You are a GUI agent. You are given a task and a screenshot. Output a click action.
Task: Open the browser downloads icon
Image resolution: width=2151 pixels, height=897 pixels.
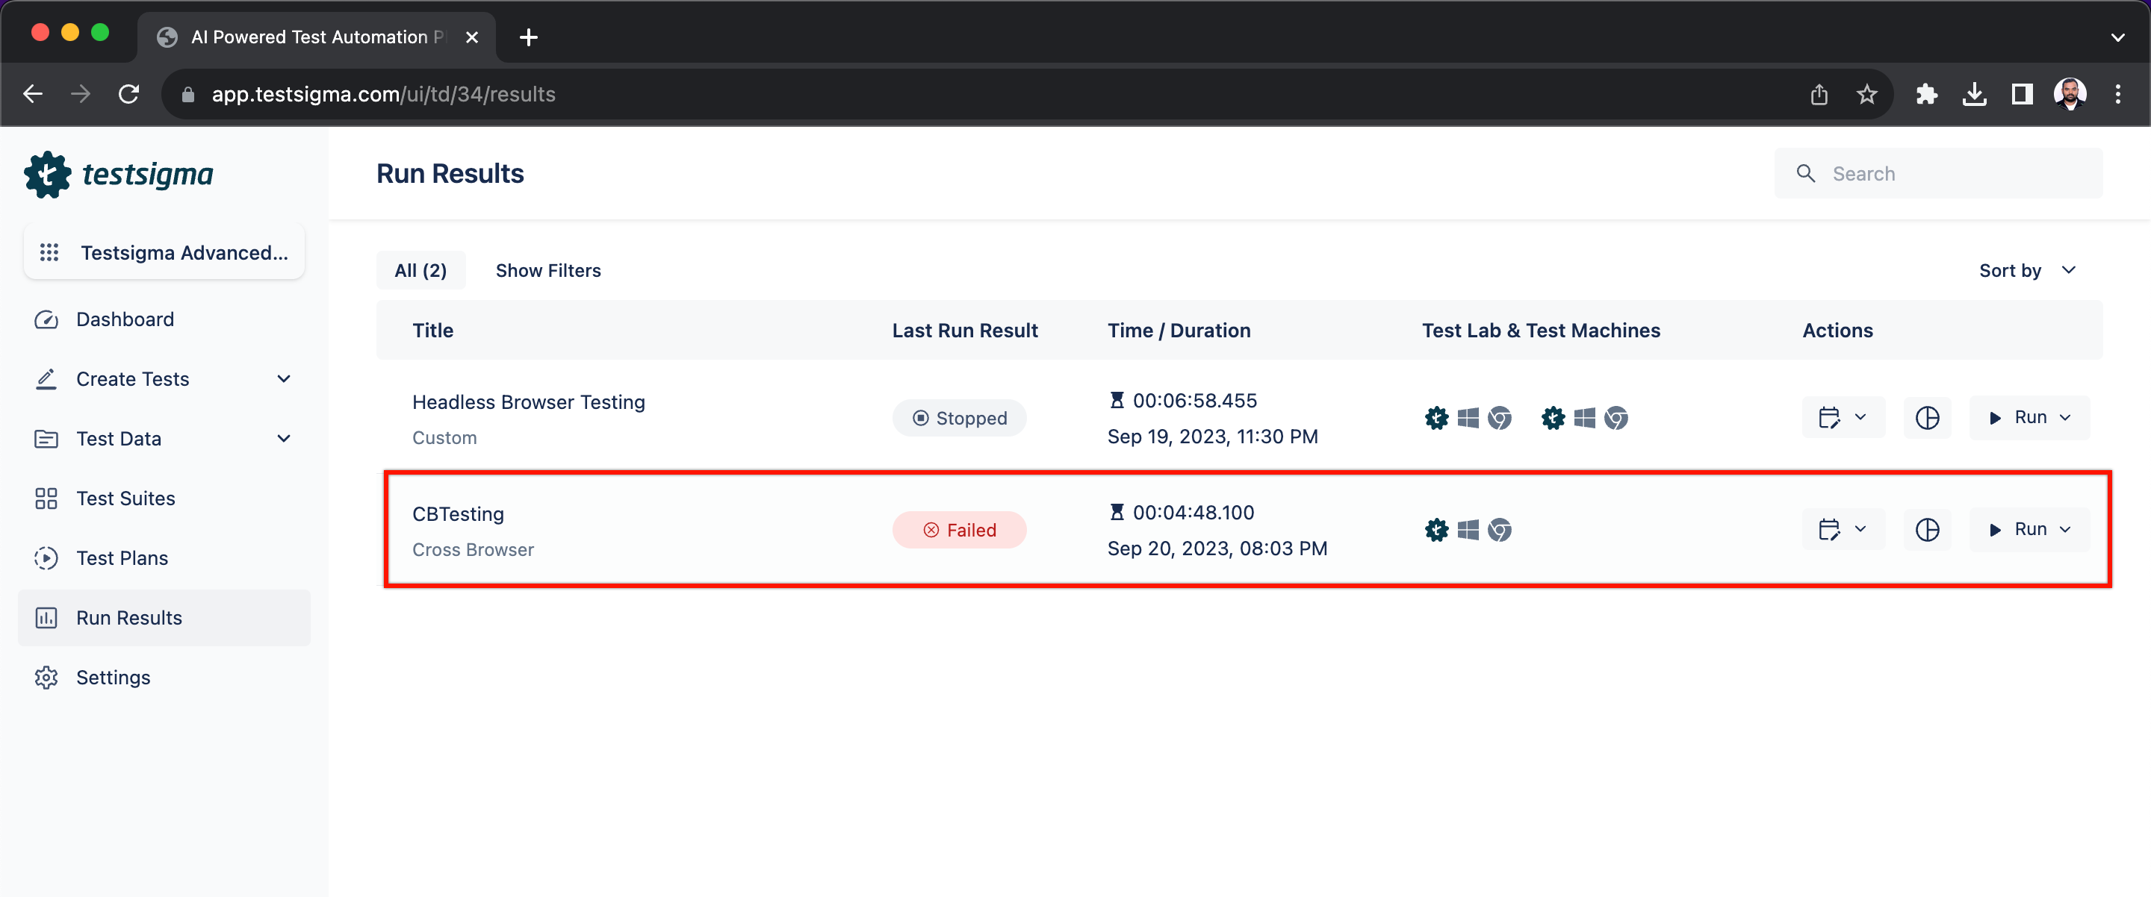tap(1974, 94)
